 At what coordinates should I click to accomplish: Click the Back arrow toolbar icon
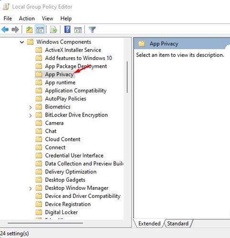5,30
